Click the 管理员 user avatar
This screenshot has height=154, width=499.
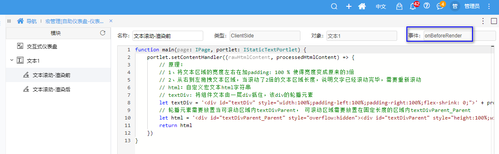click(x=455, y=6)
